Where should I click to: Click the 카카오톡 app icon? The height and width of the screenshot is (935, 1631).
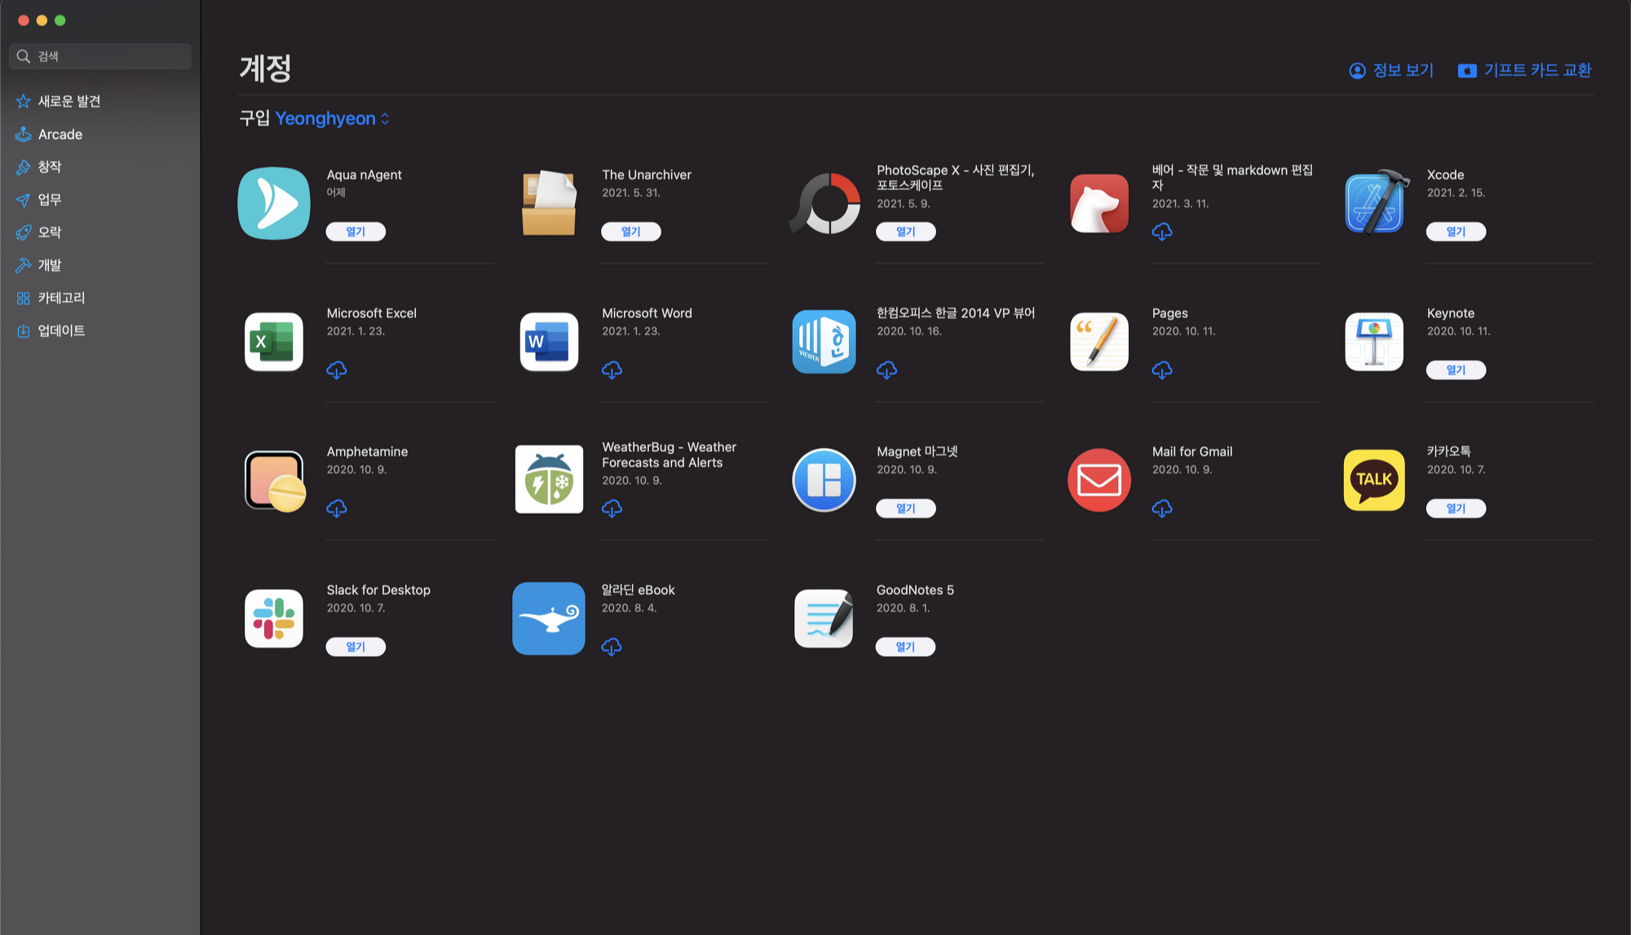1375,481
